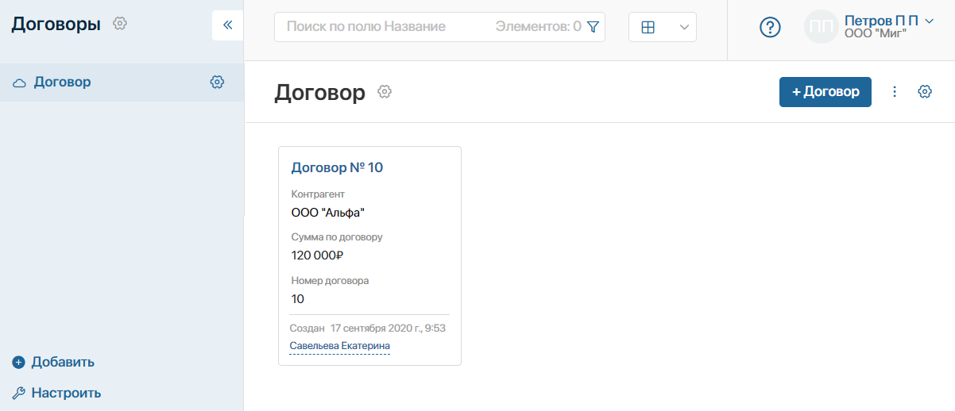Open the Договор № 10 card link
Viewport: 955px width, 411px height.
pyautogui.click(x=338, y=167)
